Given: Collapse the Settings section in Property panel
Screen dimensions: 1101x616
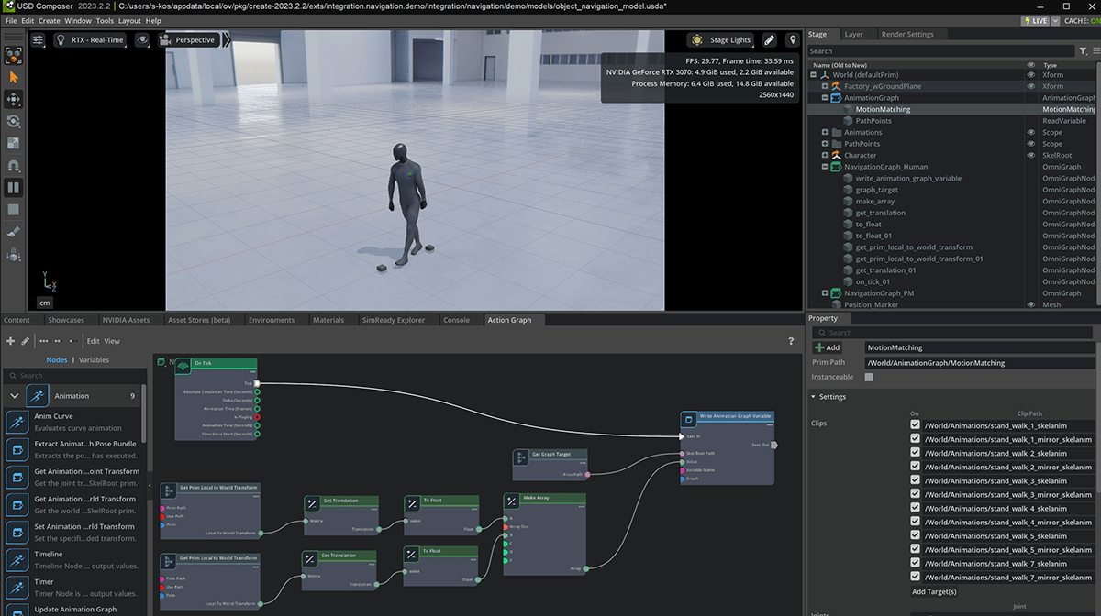Looking at the screenshot, I should tap(813, 397).
